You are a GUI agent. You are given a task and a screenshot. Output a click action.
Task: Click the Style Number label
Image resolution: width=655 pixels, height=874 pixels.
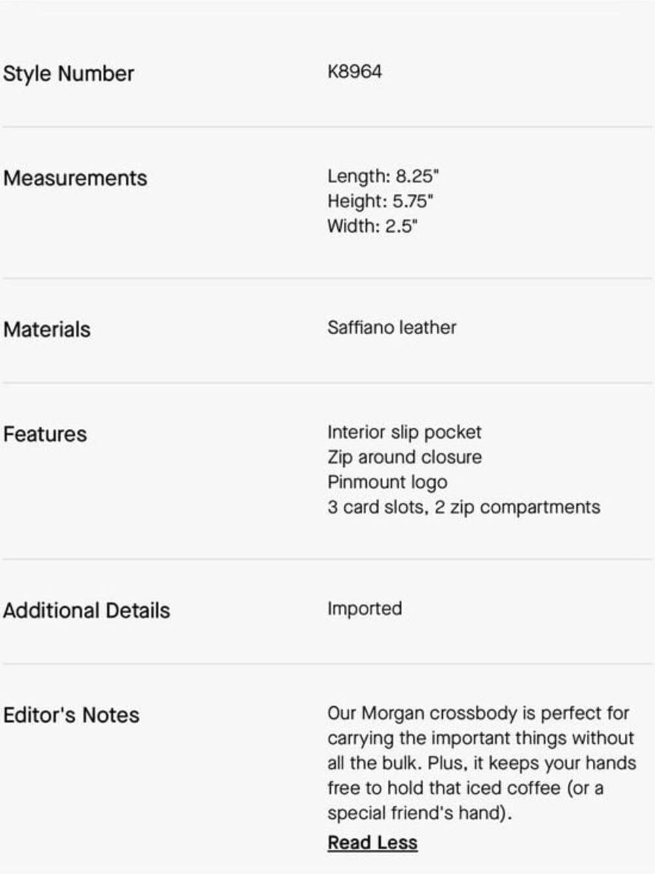(68, 73)
